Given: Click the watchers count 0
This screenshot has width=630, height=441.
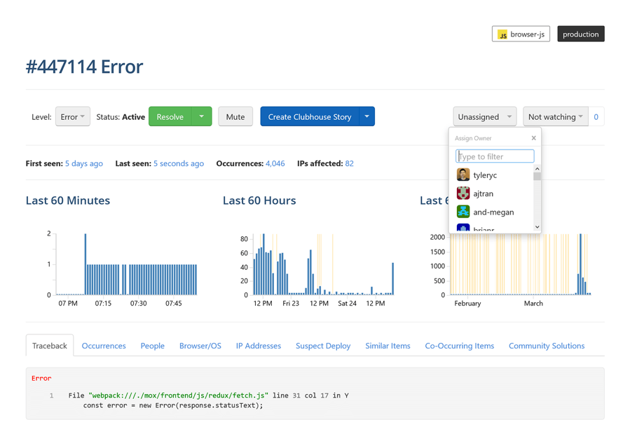Looking at the screenshot, I should coord(596,116).
